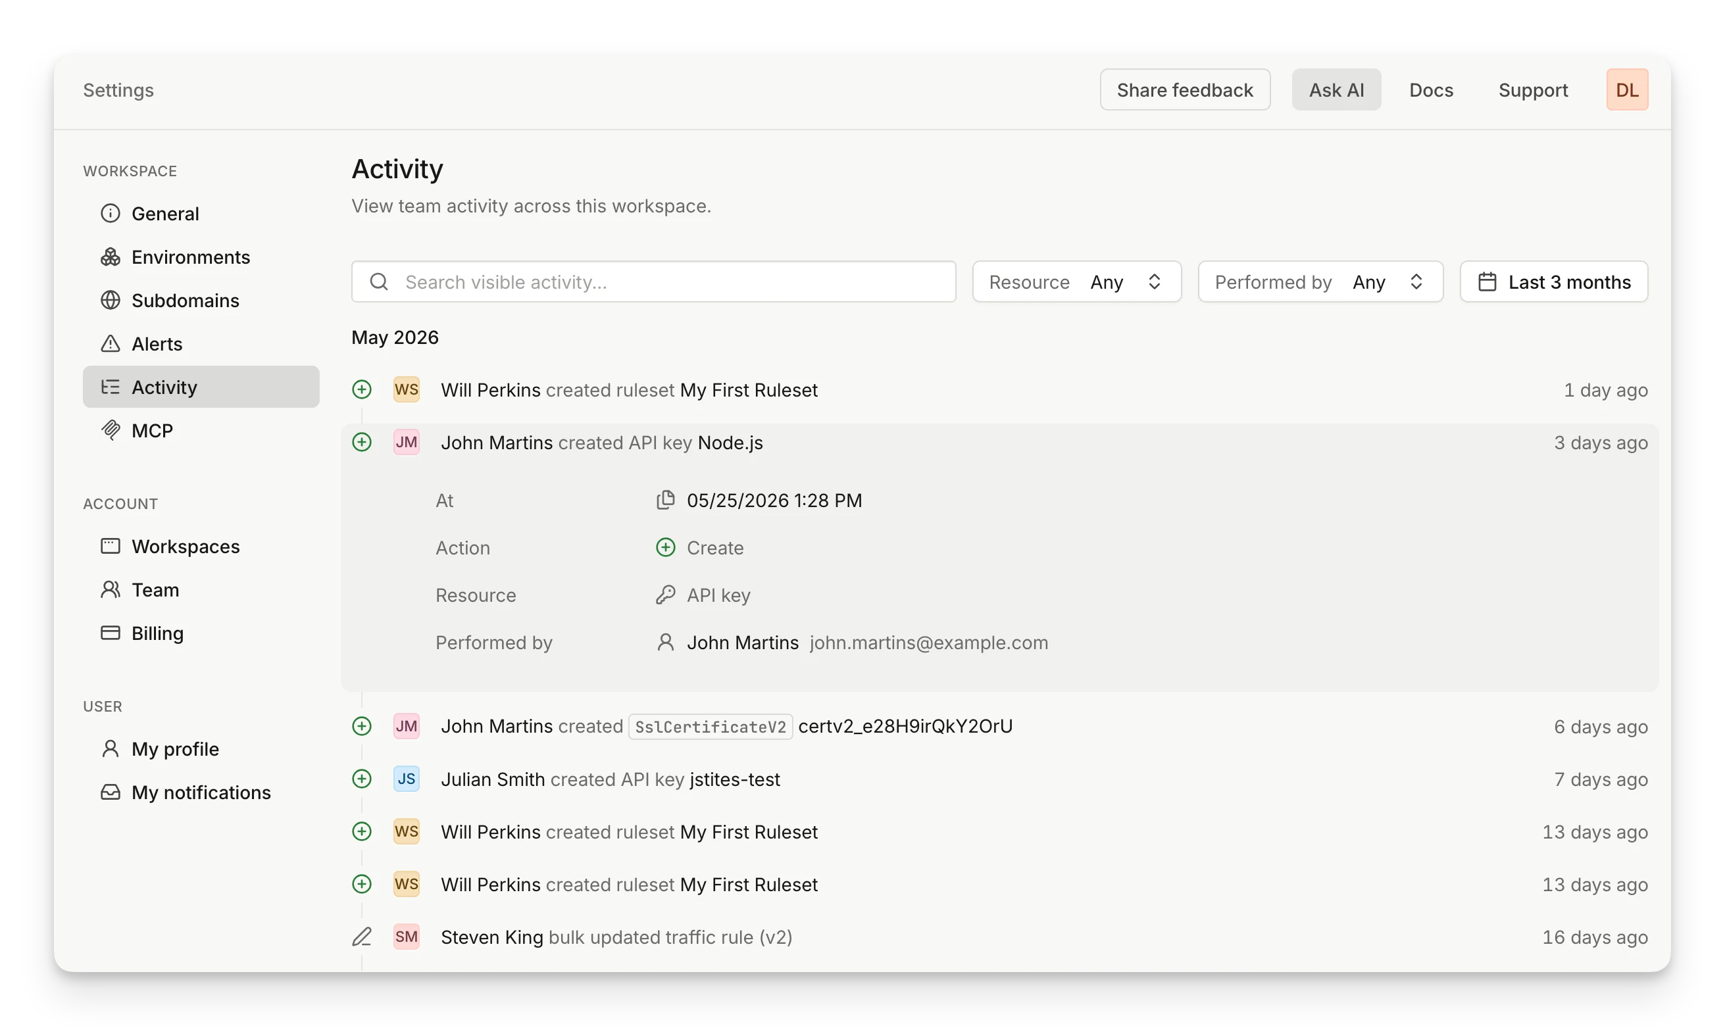Click john.martins@example.com email text
Image resolution: width=1725 pixels, height=1026 pixels.
pyautogui.click(x=928, y=643)
